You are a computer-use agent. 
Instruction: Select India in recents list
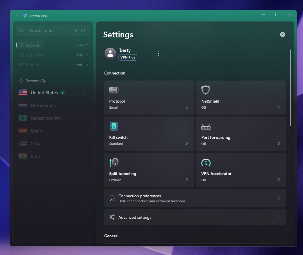point(53,156)
